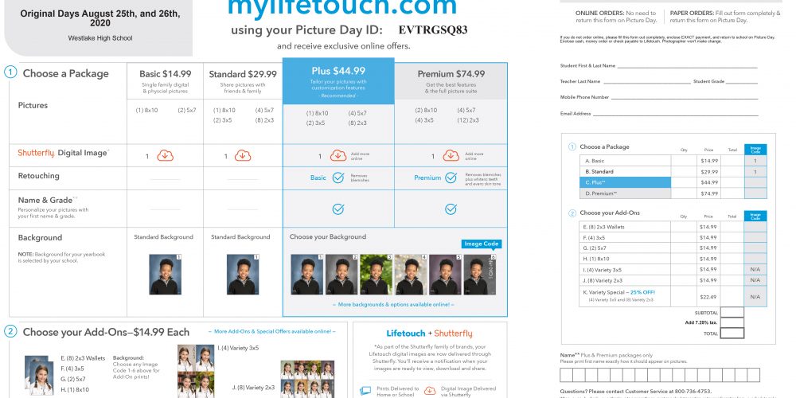Click the Add 7.25% tax box
796x398 pixels.
coord(732,323)
